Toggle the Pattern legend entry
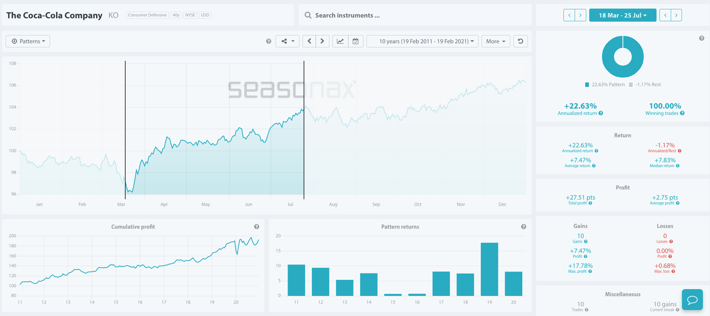 click(x=605, y=85)
